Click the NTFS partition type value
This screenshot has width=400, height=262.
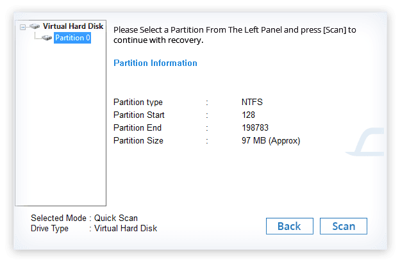pos(252,102)
